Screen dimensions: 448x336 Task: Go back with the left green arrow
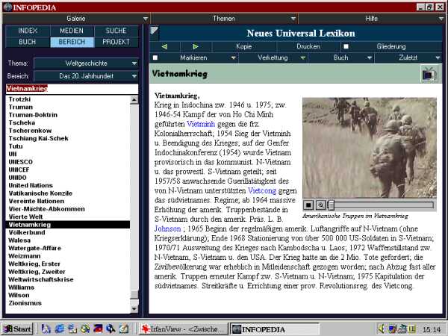tap(164, 46)
